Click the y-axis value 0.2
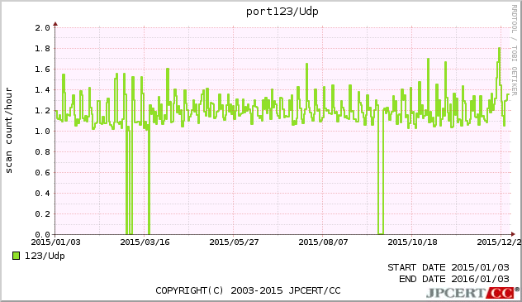Viewport: 522px width, 302px height. click(x=42, y=213)
